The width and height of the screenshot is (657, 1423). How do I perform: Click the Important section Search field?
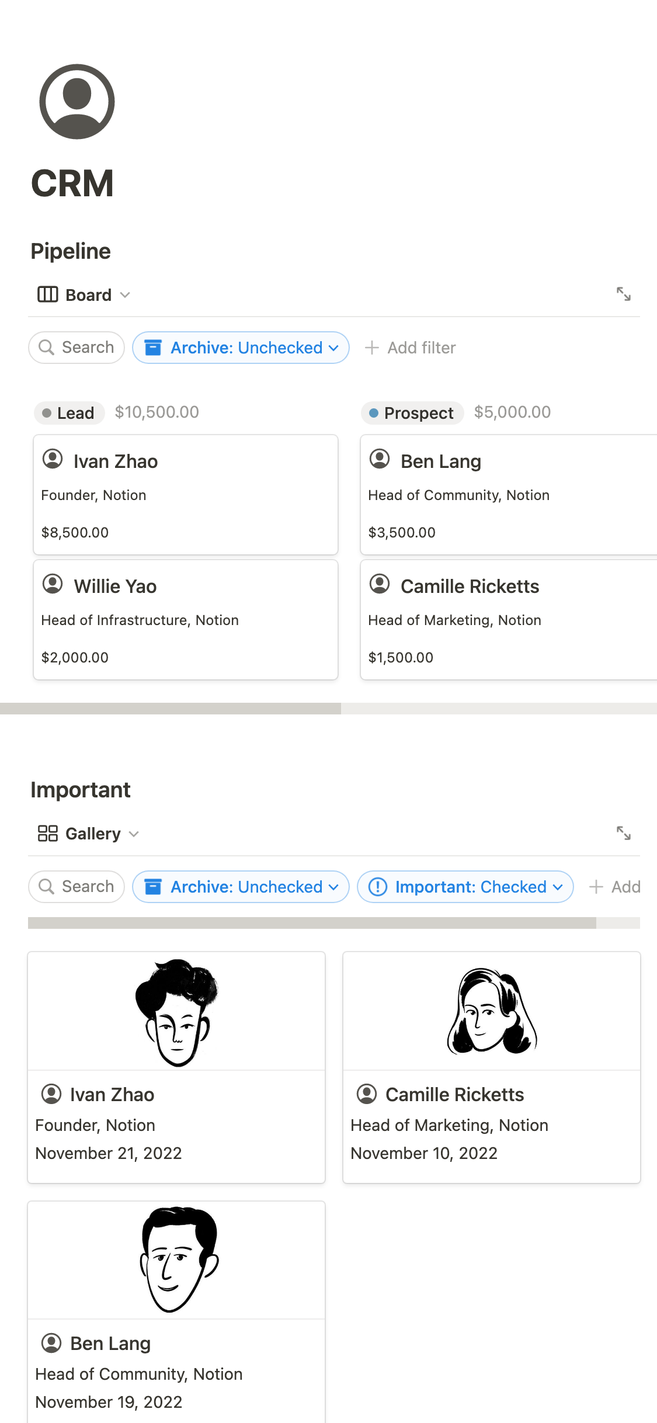click(x=77, y=887)
